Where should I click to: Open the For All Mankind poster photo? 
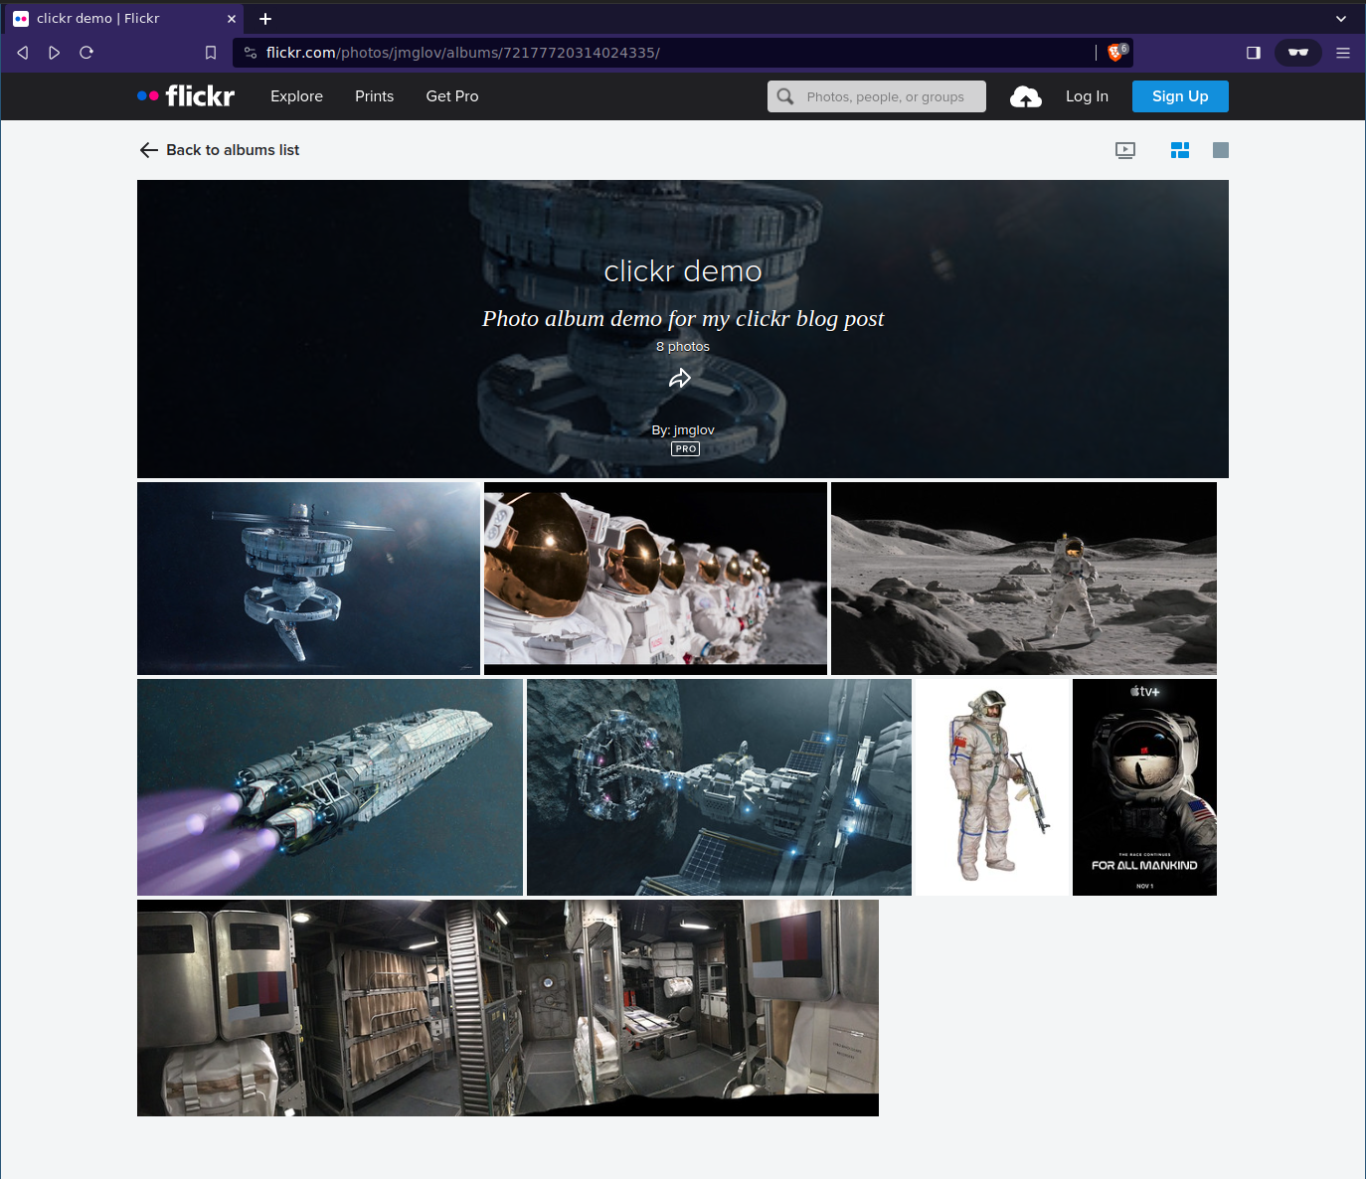coord(1144,787)
